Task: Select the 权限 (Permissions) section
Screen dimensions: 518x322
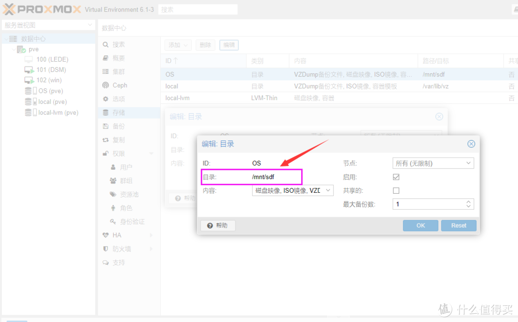Action: pos(118,153)
